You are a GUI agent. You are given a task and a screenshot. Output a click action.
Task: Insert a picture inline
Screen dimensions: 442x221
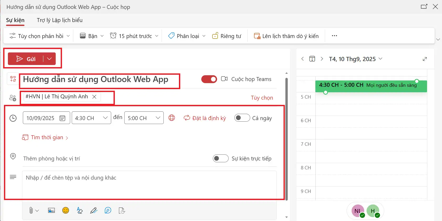52,211
